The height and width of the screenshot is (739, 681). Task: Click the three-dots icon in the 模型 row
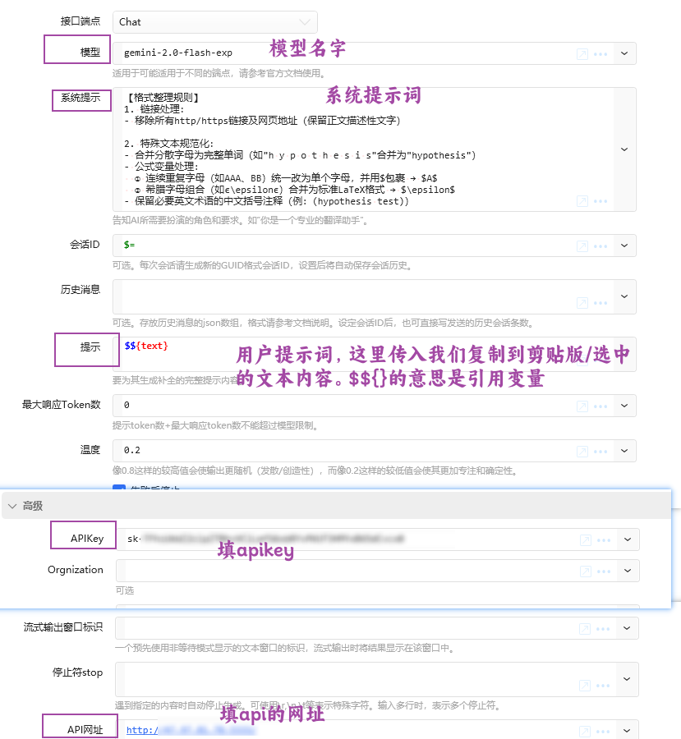point(600,54)
